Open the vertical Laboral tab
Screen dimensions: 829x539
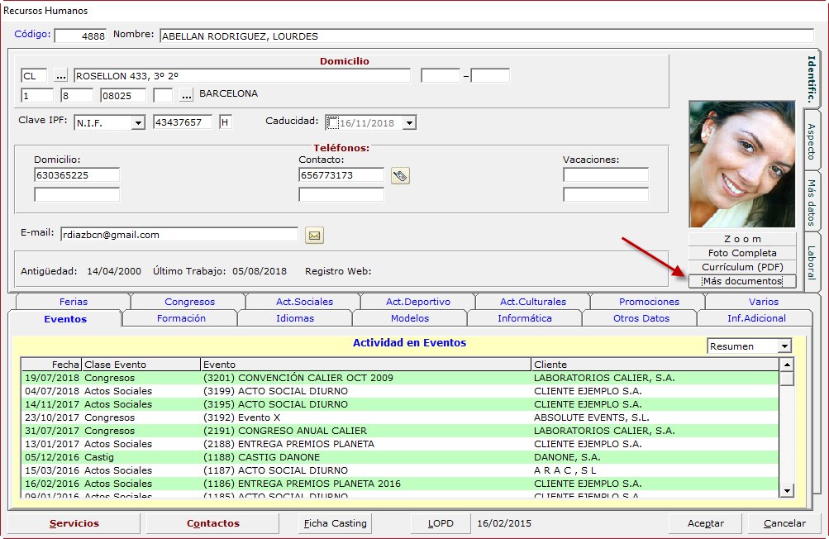[x=811, y=262]
